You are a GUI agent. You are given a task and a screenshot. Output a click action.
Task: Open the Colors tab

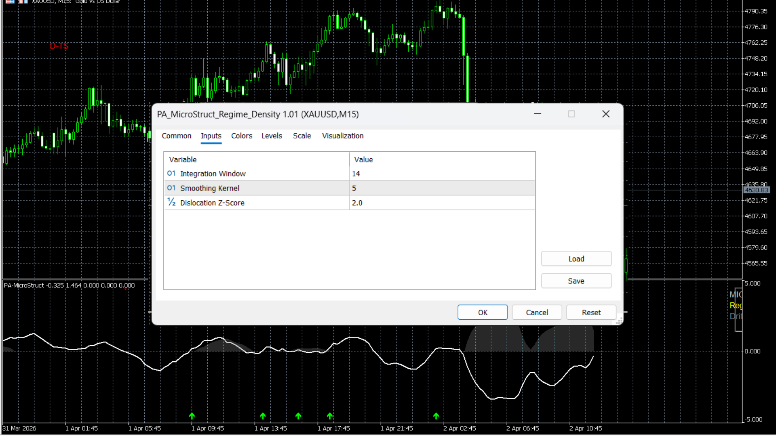[241, 136]
